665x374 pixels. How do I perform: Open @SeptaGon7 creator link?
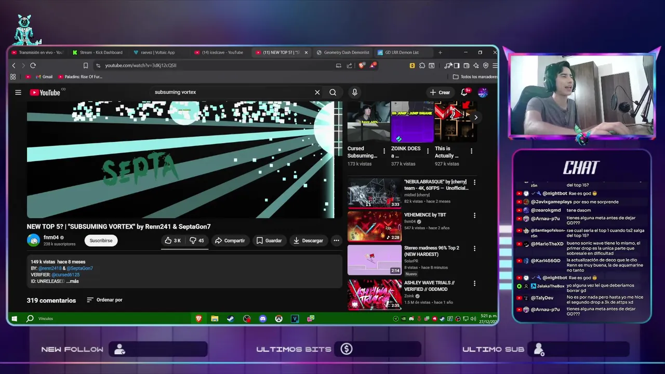coord(79,269)
